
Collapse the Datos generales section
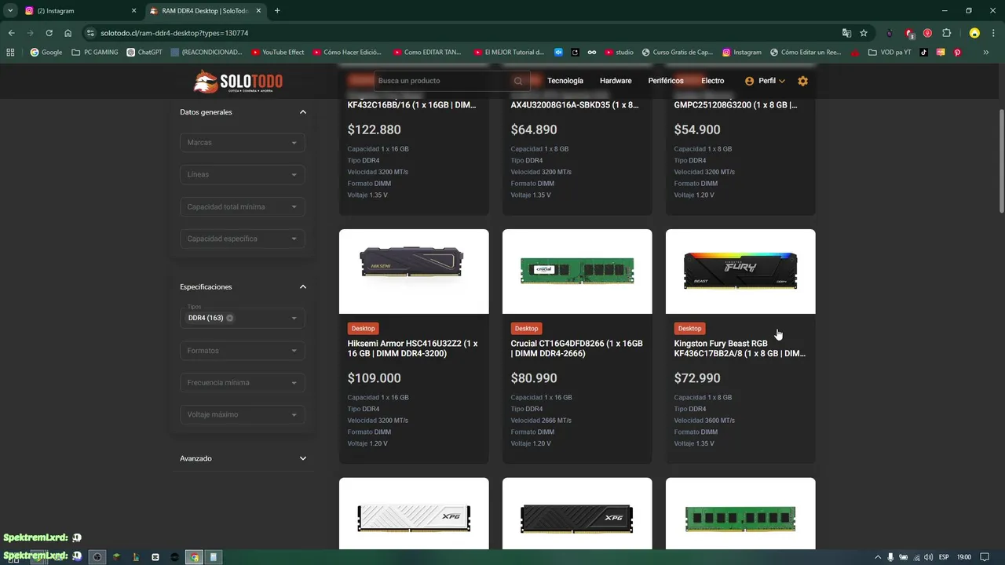(303, 112)
